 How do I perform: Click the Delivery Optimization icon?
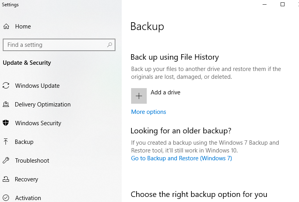coord(6,104)
